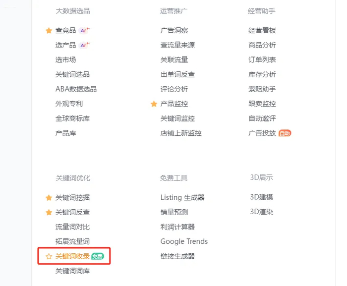347x286 pixels.
Task: Open the 选市场 menu item
Action: coord(65,60)
